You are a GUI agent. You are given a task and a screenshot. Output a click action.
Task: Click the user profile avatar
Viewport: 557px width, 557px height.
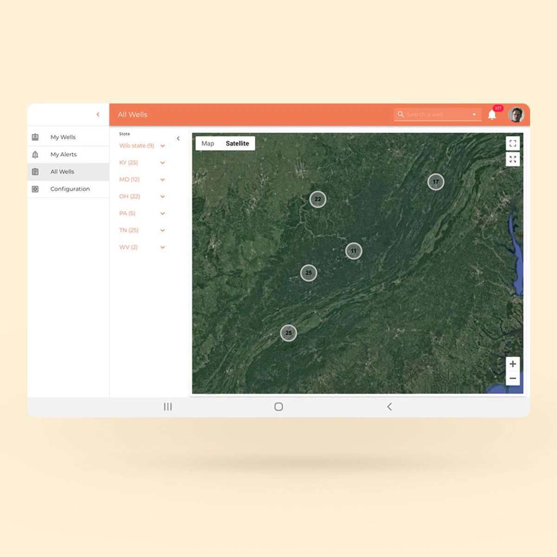(x=516, y=114)
